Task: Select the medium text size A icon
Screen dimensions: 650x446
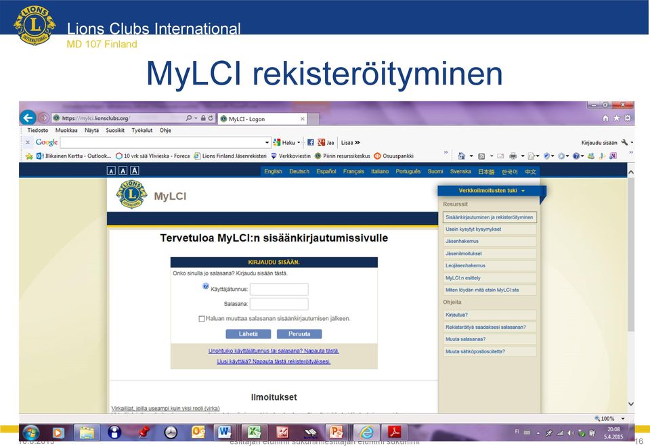Action: [123, 171]
